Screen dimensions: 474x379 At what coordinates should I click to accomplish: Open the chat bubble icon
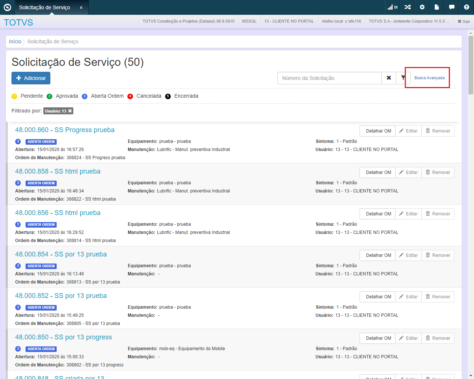coord(452,7)
